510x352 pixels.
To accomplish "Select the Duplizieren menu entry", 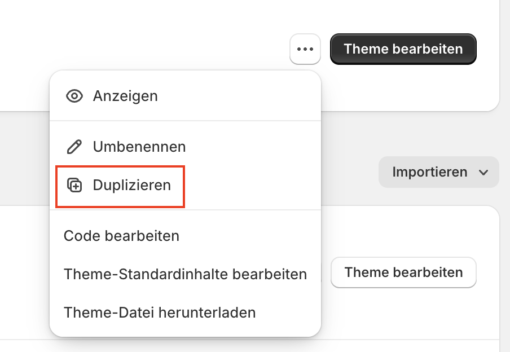I will [x=186, y=186].
